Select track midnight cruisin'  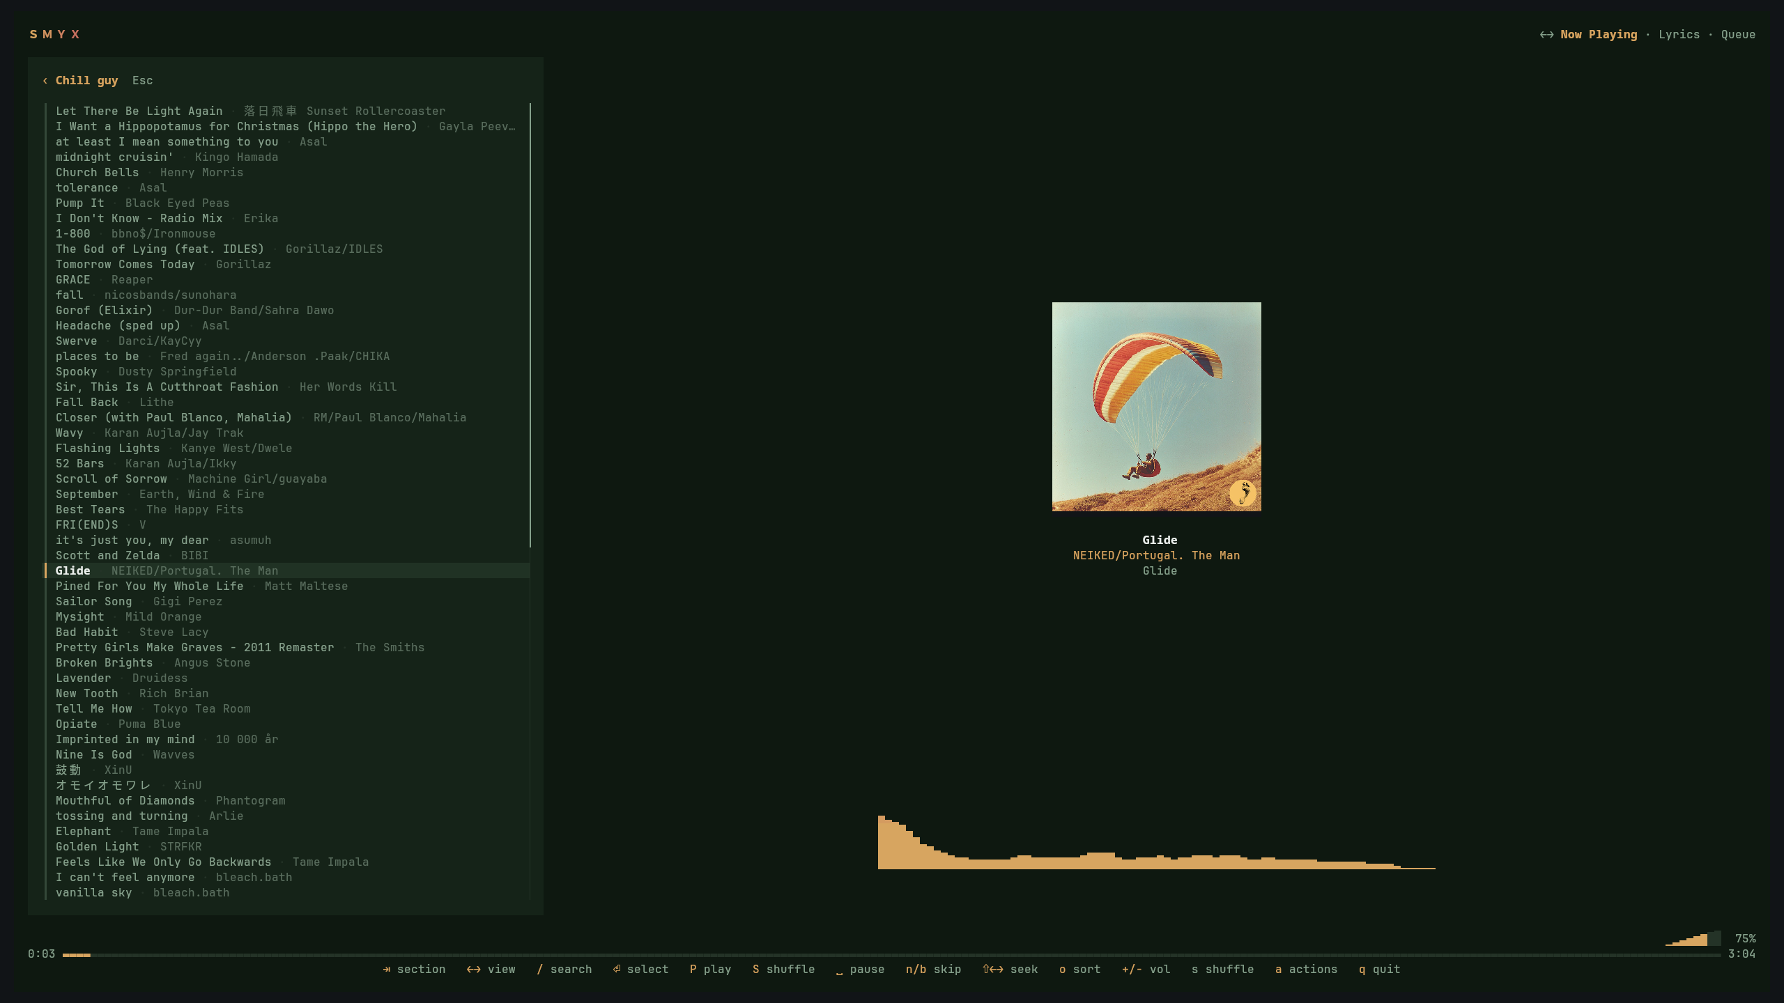coord(287,157)
